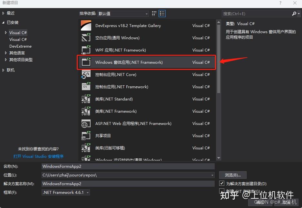Expand the 其他语言 tree node
This screenshot has height=208, width=302.
coord(6,53)
